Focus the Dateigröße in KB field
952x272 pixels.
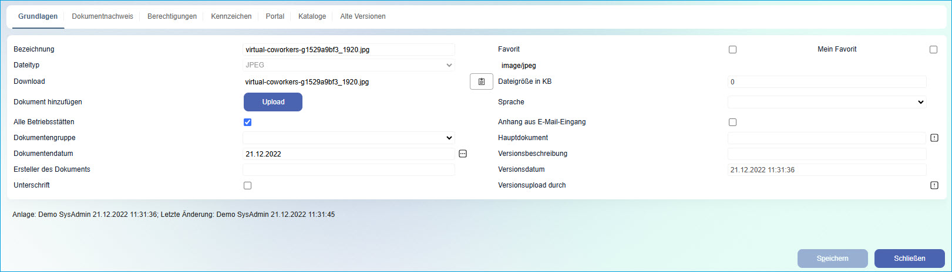coord(827,82)
